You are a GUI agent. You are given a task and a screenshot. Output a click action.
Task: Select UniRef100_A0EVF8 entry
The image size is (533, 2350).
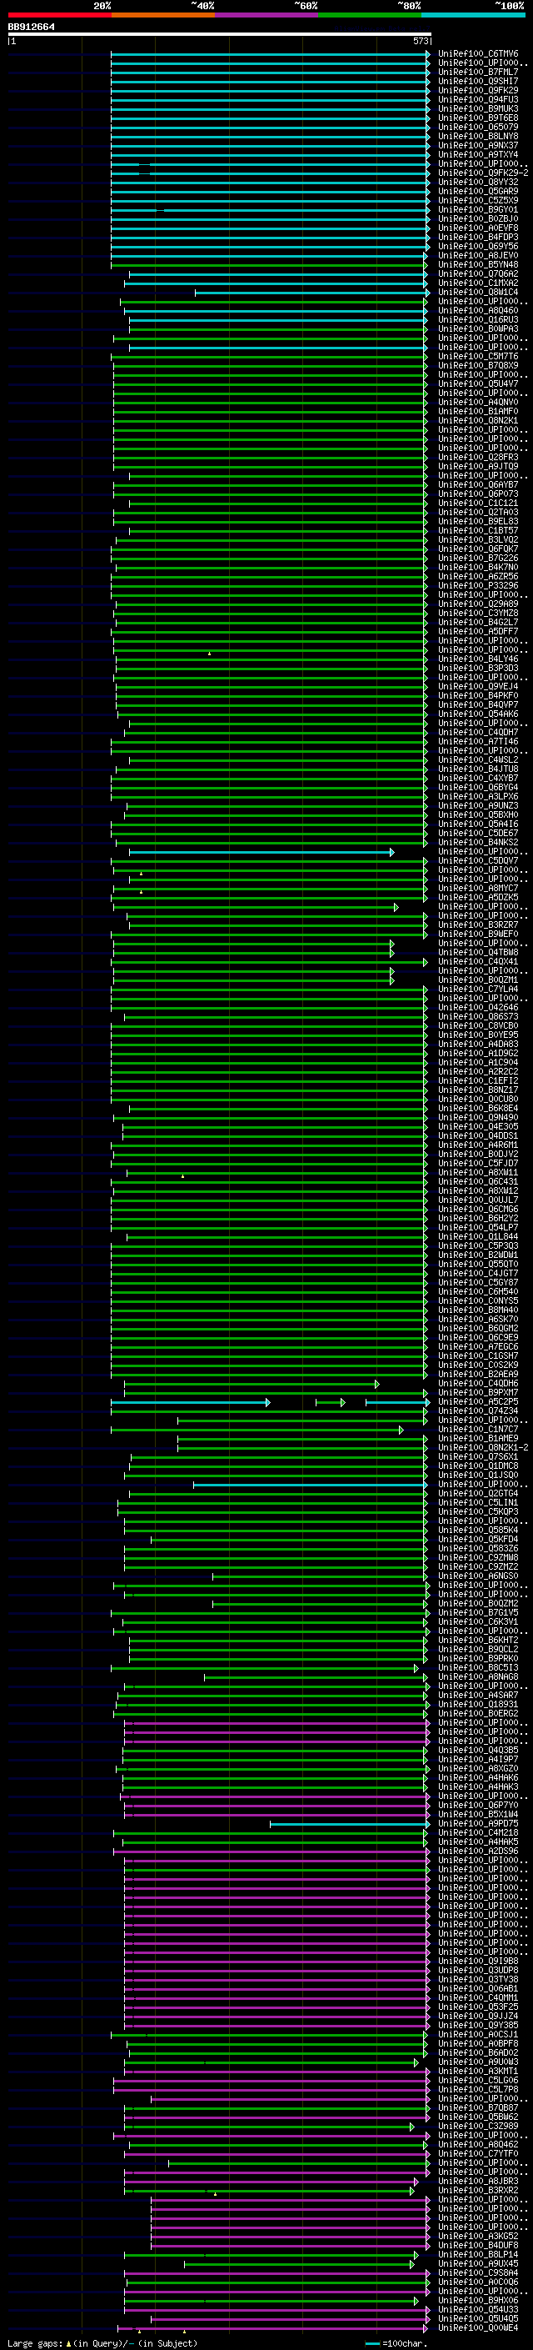tap(477, 228)
